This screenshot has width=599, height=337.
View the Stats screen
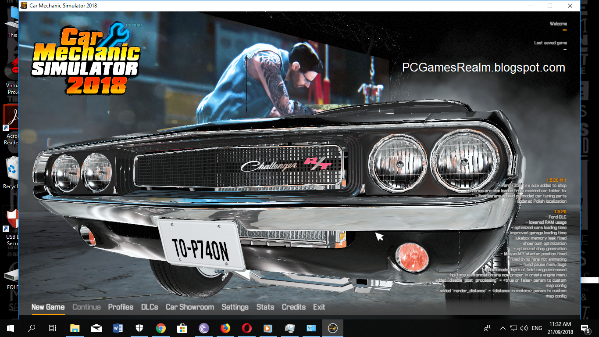[x=265, y=307]
